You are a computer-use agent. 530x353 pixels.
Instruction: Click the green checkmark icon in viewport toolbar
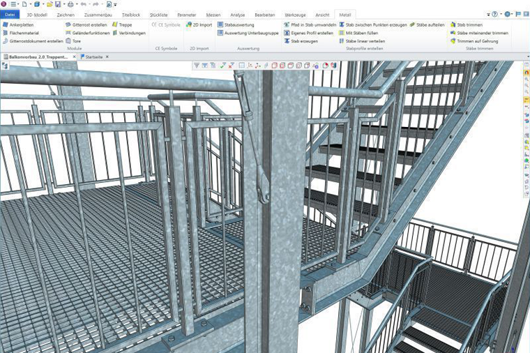(222, 66)
